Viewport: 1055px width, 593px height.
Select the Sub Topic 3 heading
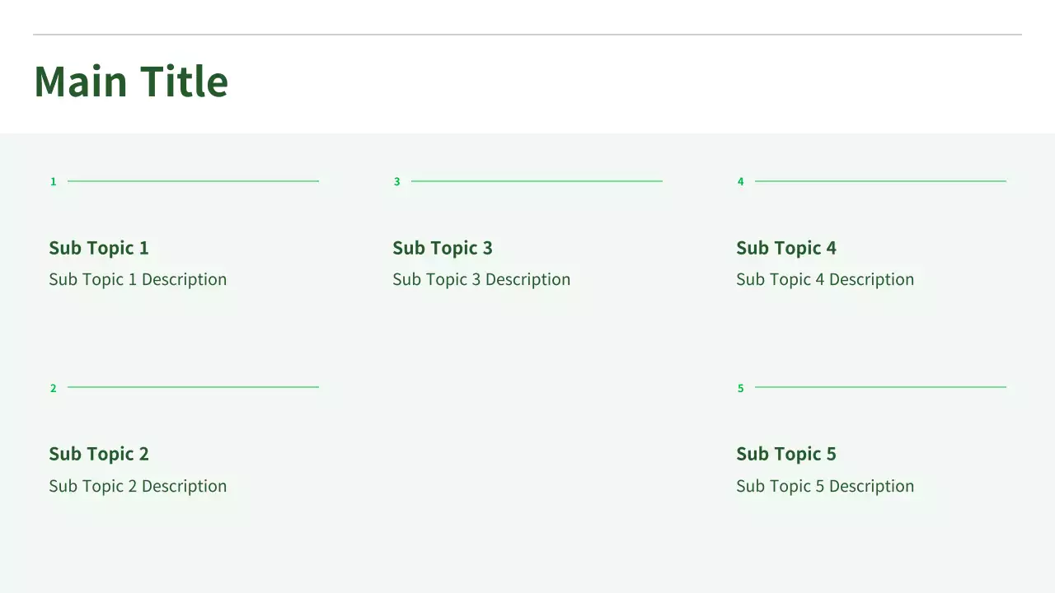[443, 248]
